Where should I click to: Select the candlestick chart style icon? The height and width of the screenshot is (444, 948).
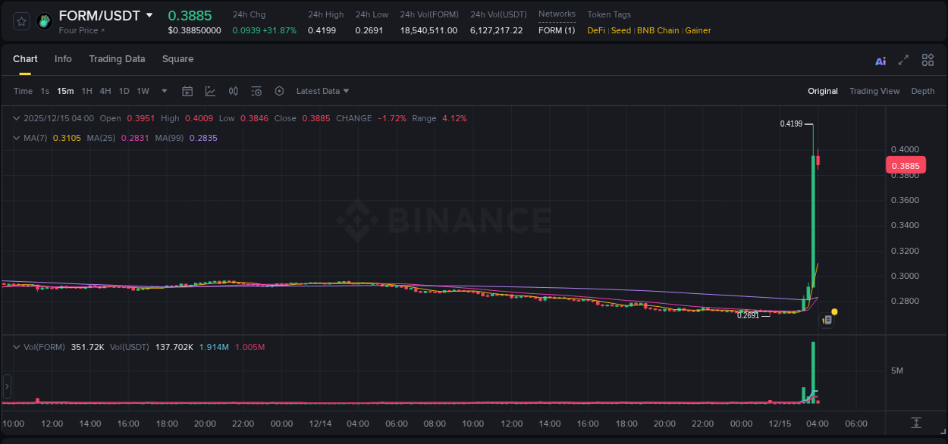[x=233, y=90]
